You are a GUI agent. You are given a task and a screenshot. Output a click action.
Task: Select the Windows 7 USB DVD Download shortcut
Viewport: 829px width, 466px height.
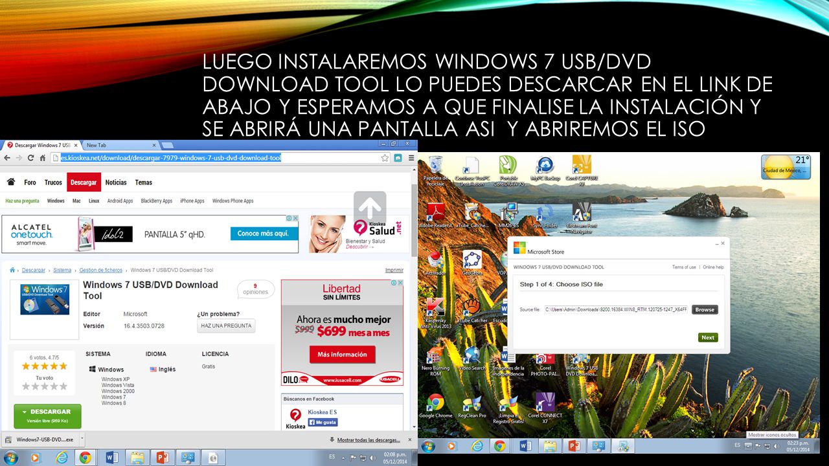click(582, 363)
